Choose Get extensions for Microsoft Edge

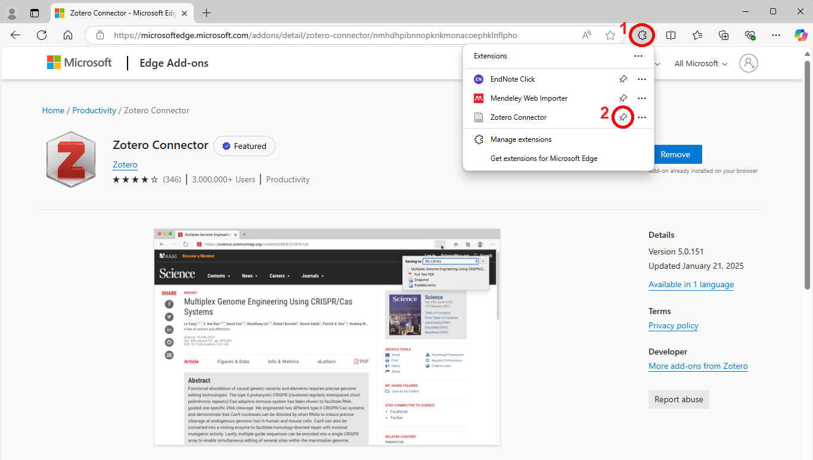[543, 158]
